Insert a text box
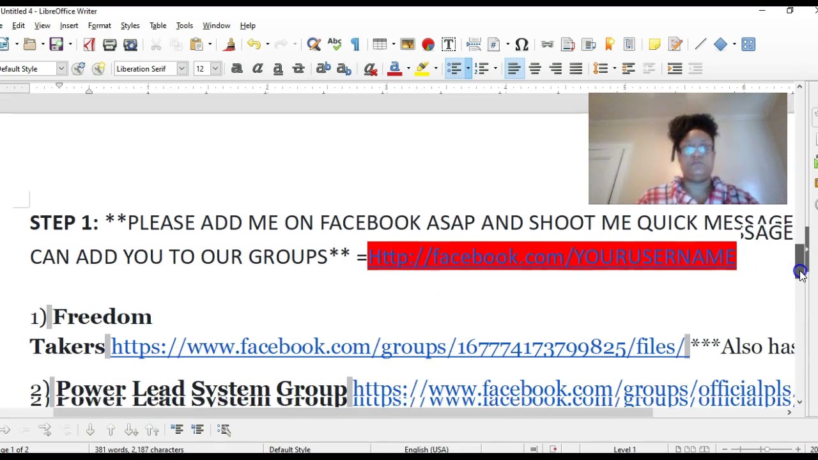Screen dimensions: 818x460 tap(448, 44)
